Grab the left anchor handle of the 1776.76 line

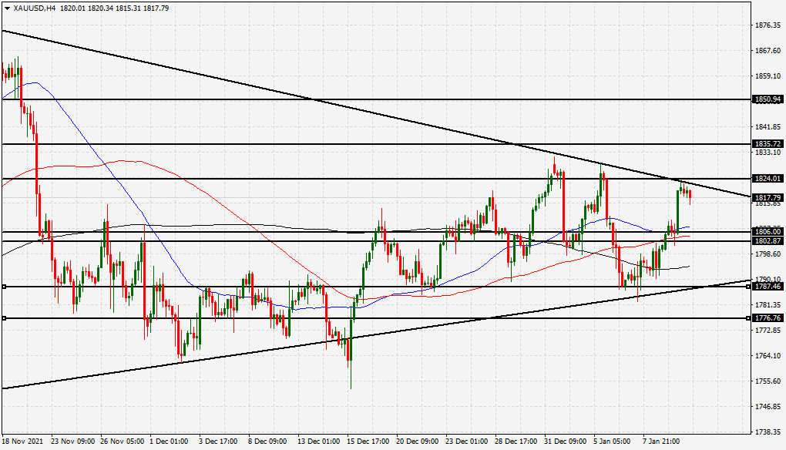pyautogui.click(x=4, y=318)
